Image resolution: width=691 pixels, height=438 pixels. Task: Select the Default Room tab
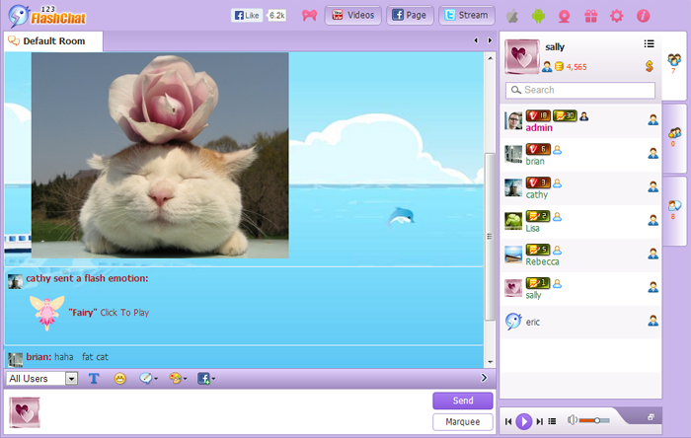click(53, 41)
